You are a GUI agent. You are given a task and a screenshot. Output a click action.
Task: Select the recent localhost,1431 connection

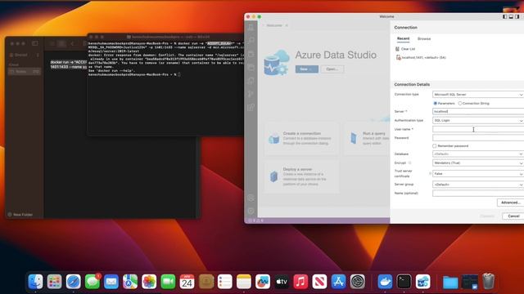pos(421,58)
